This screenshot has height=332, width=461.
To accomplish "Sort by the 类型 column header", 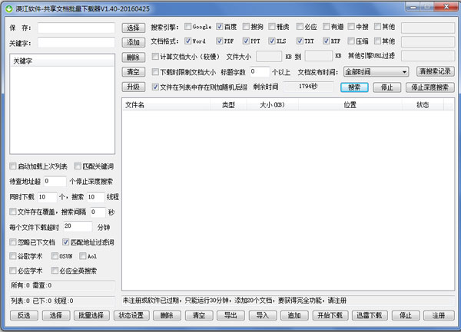I will tap(228, 105).
